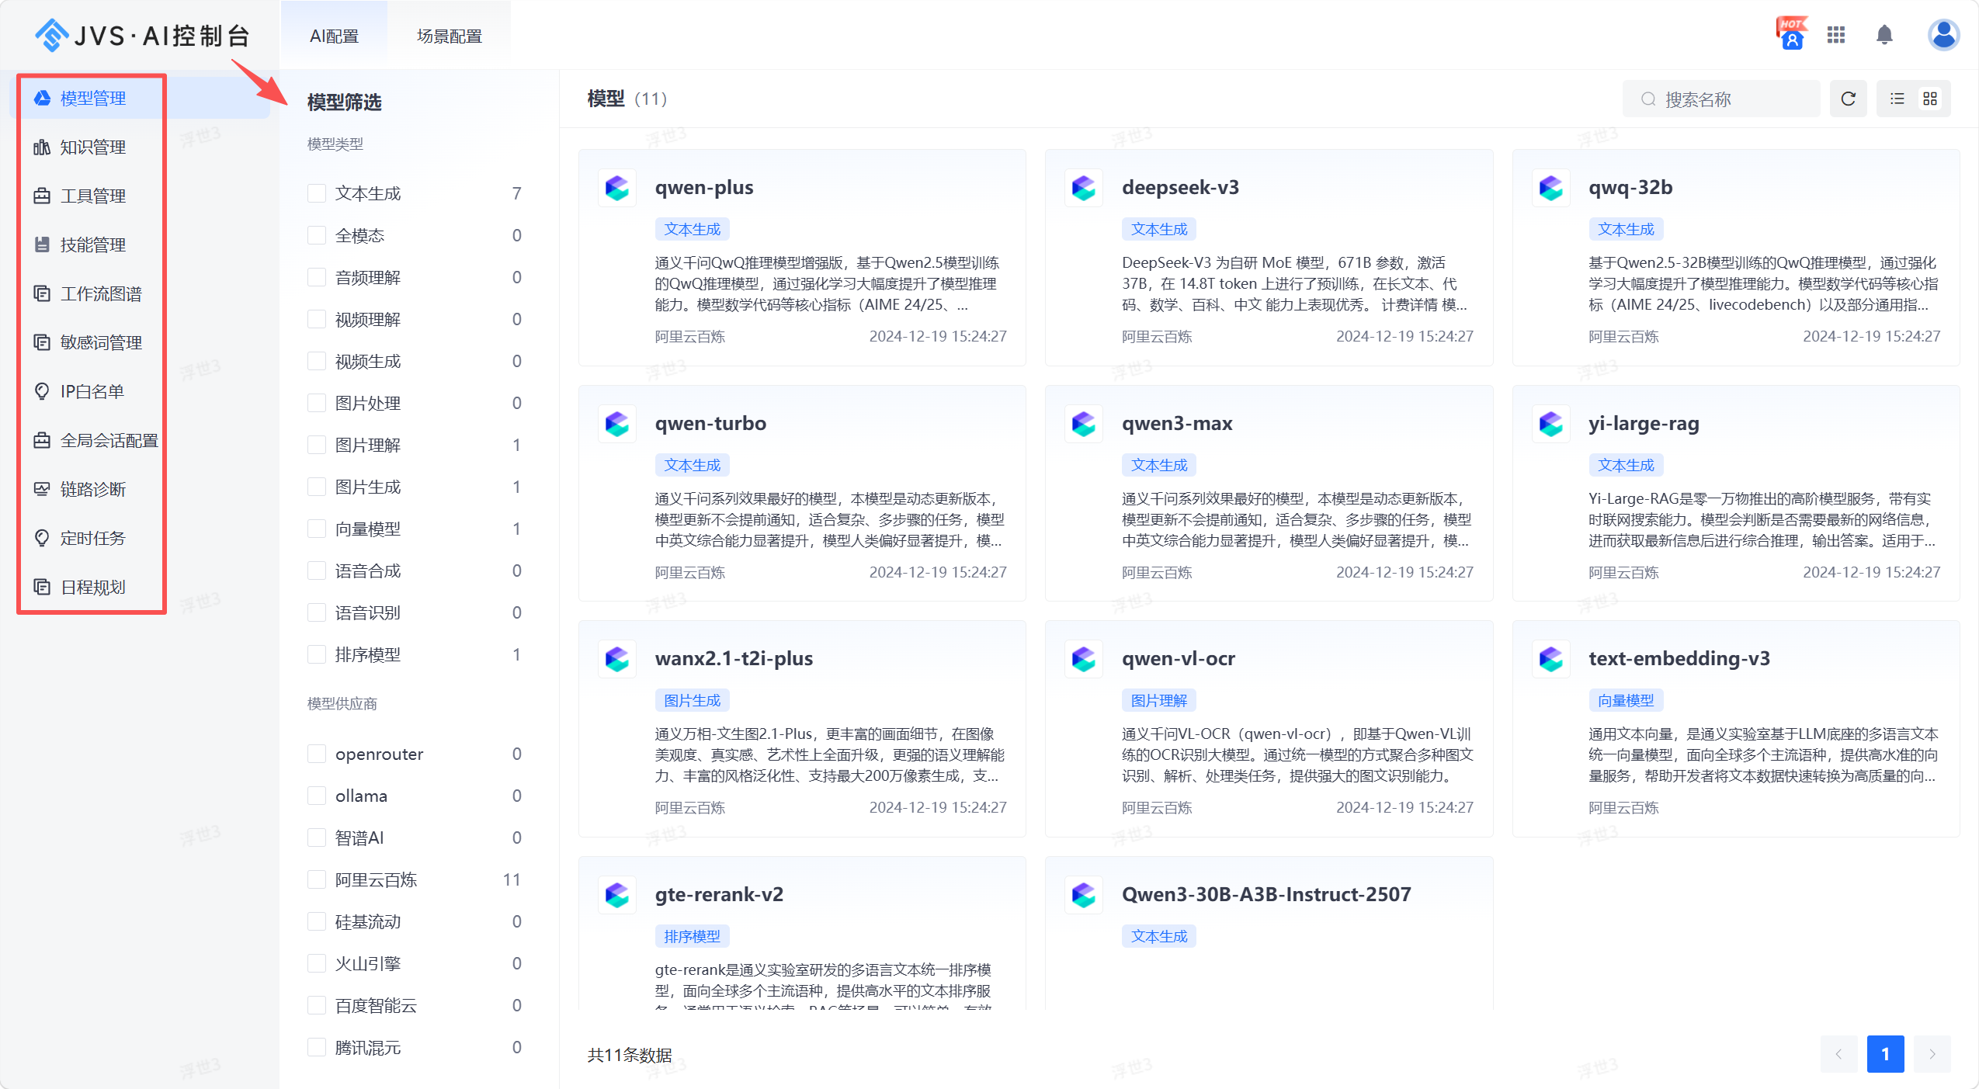Check the 向量模型 filter checkbox
Image resolution: width=1979 pixels, height=1089 pixels.
pos(317,529)
